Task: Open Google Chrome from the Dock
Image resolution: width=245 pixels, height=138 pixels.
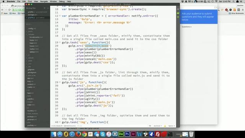Action: click(84, 134)
